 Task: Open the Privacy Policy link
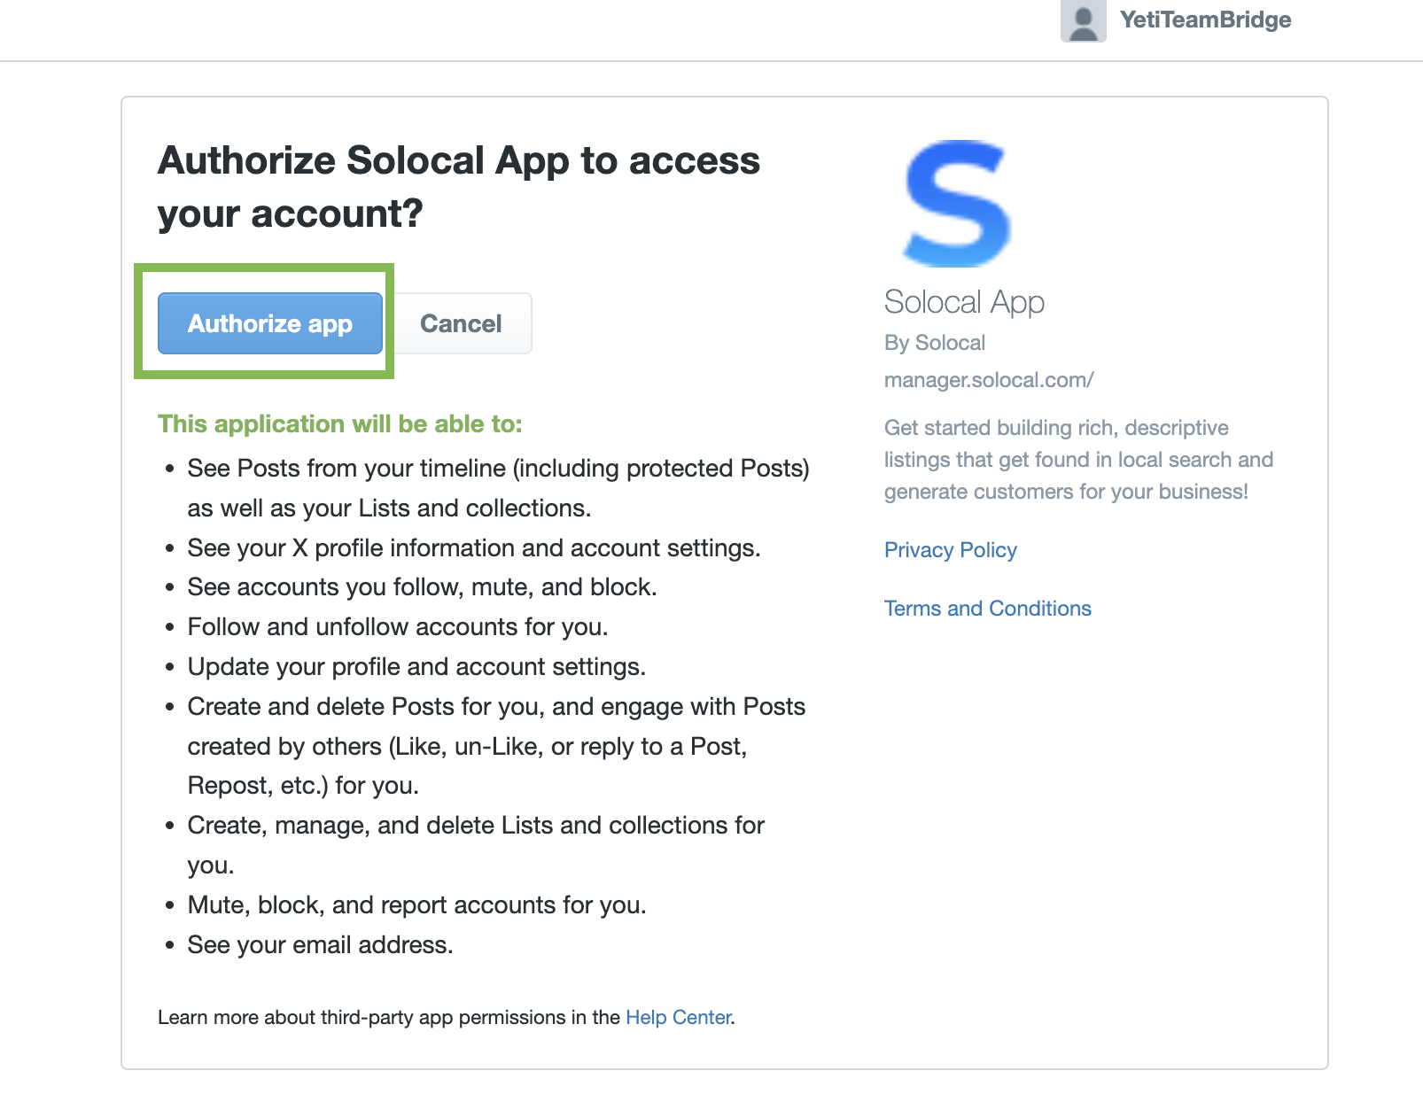tap(950, 550)
